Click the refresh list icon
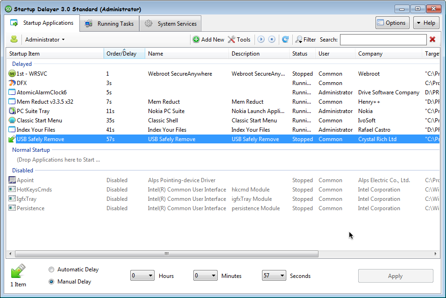The image size is (446, 298). (285, 39)
